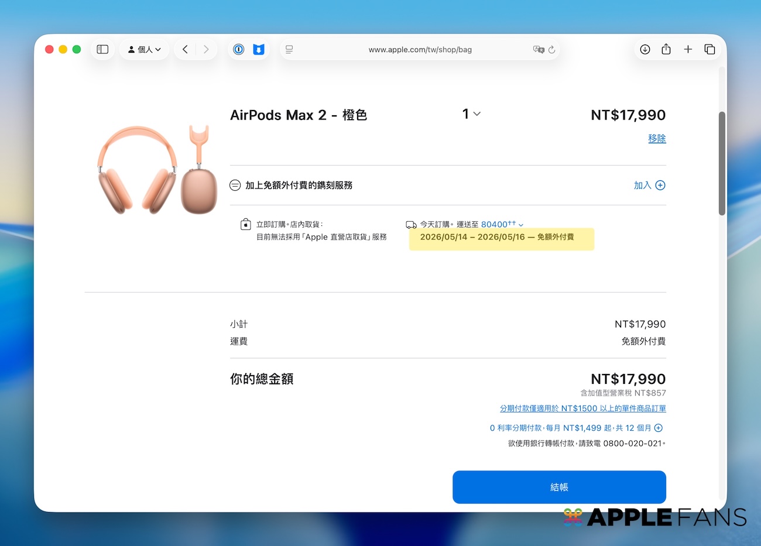This screenshot has height=546, width=761.
Task: Click the 移除 link to remove item
Action: (657, 139)
